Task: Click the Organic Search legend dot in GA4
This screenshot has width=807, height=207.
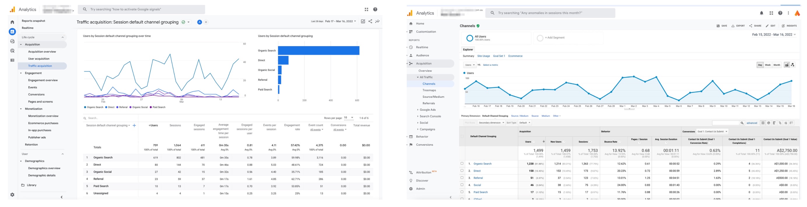Action: coord(85,107)
